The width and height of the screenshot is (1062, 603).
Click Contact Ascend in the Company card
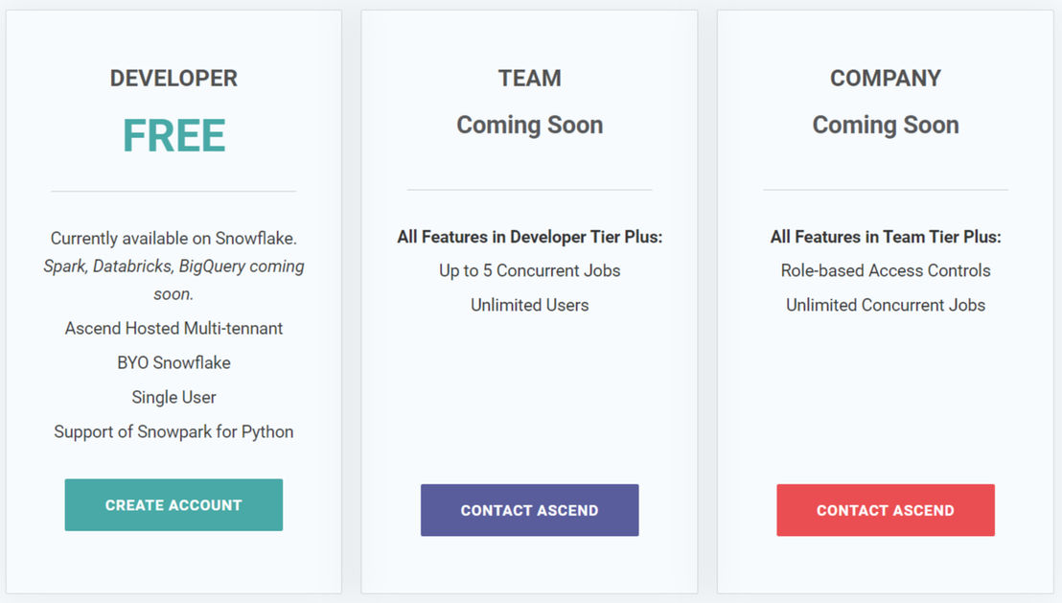pyautogui.click(x=886, y=510)
